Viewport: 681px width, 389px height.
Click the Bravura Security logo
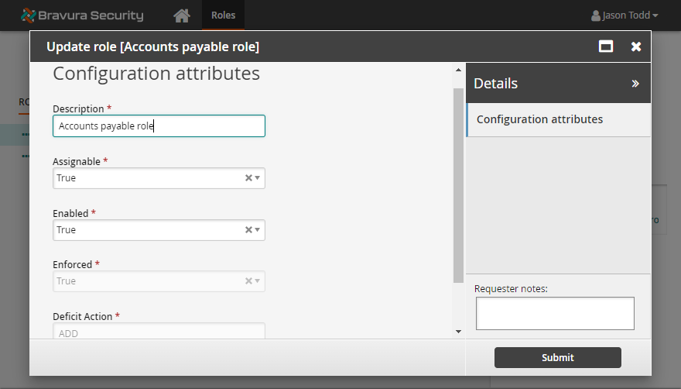82,15
